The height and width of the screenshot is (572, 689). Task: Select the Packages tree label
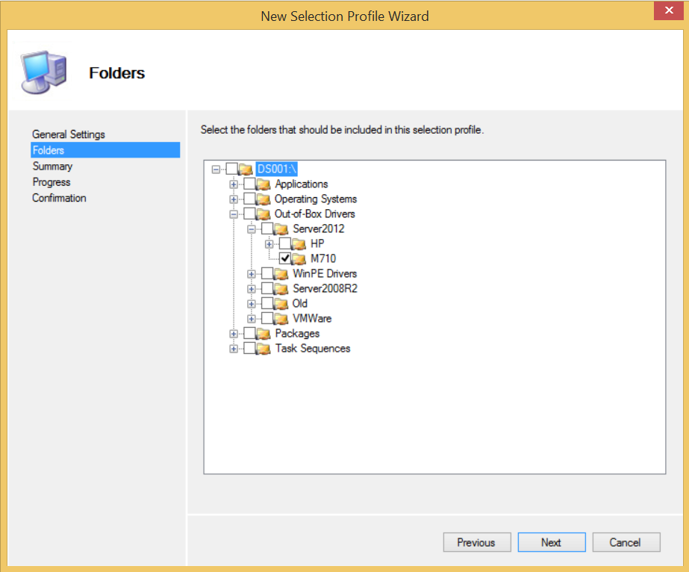click(x=297, y=333)
